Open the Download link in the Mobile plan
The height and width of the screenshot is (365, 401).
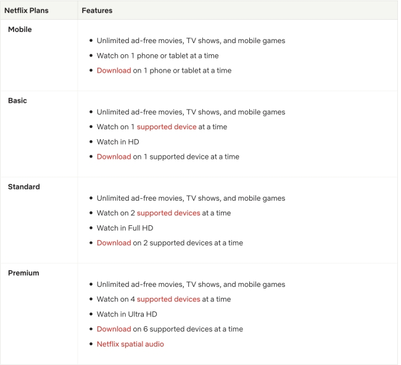[114, 71]
